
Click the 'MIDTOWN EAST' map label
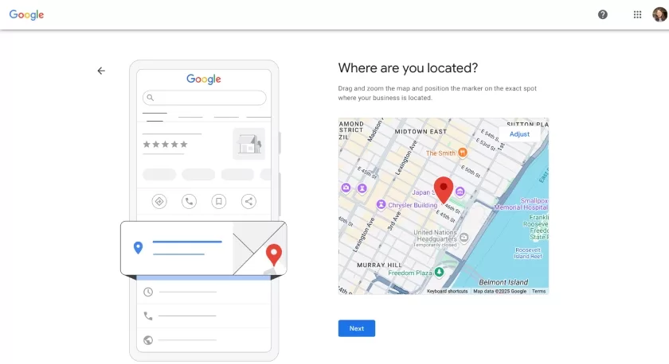(x=421, y=132)
